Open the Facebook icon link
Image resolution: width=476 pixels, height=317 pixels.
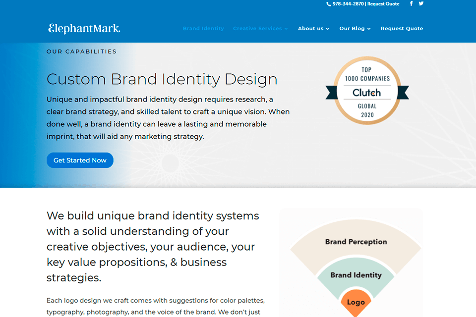411,3
